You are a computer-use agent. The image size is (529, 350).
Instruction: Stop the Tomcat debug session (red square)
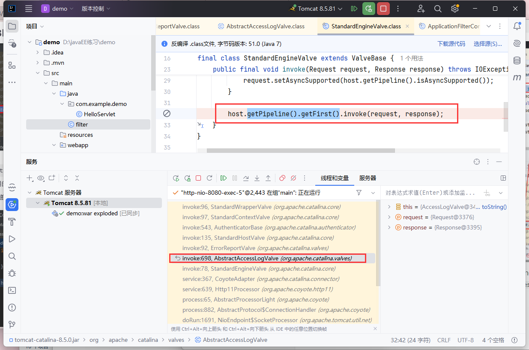198,178
